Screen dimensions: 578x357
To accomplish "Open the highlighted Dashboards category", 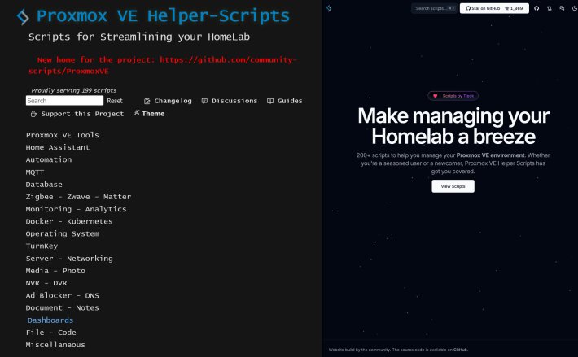I will pos(50,320).
